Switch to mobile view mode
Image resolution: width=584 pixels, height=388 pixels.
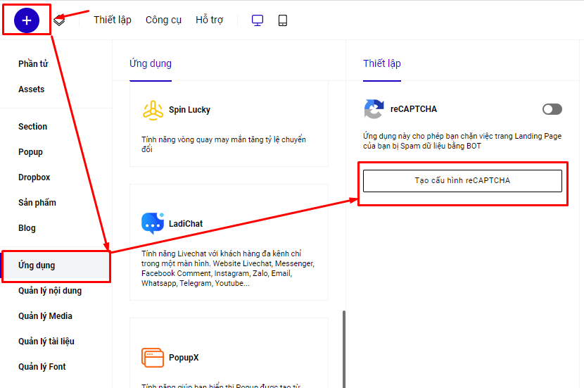(x=283, y=20)
